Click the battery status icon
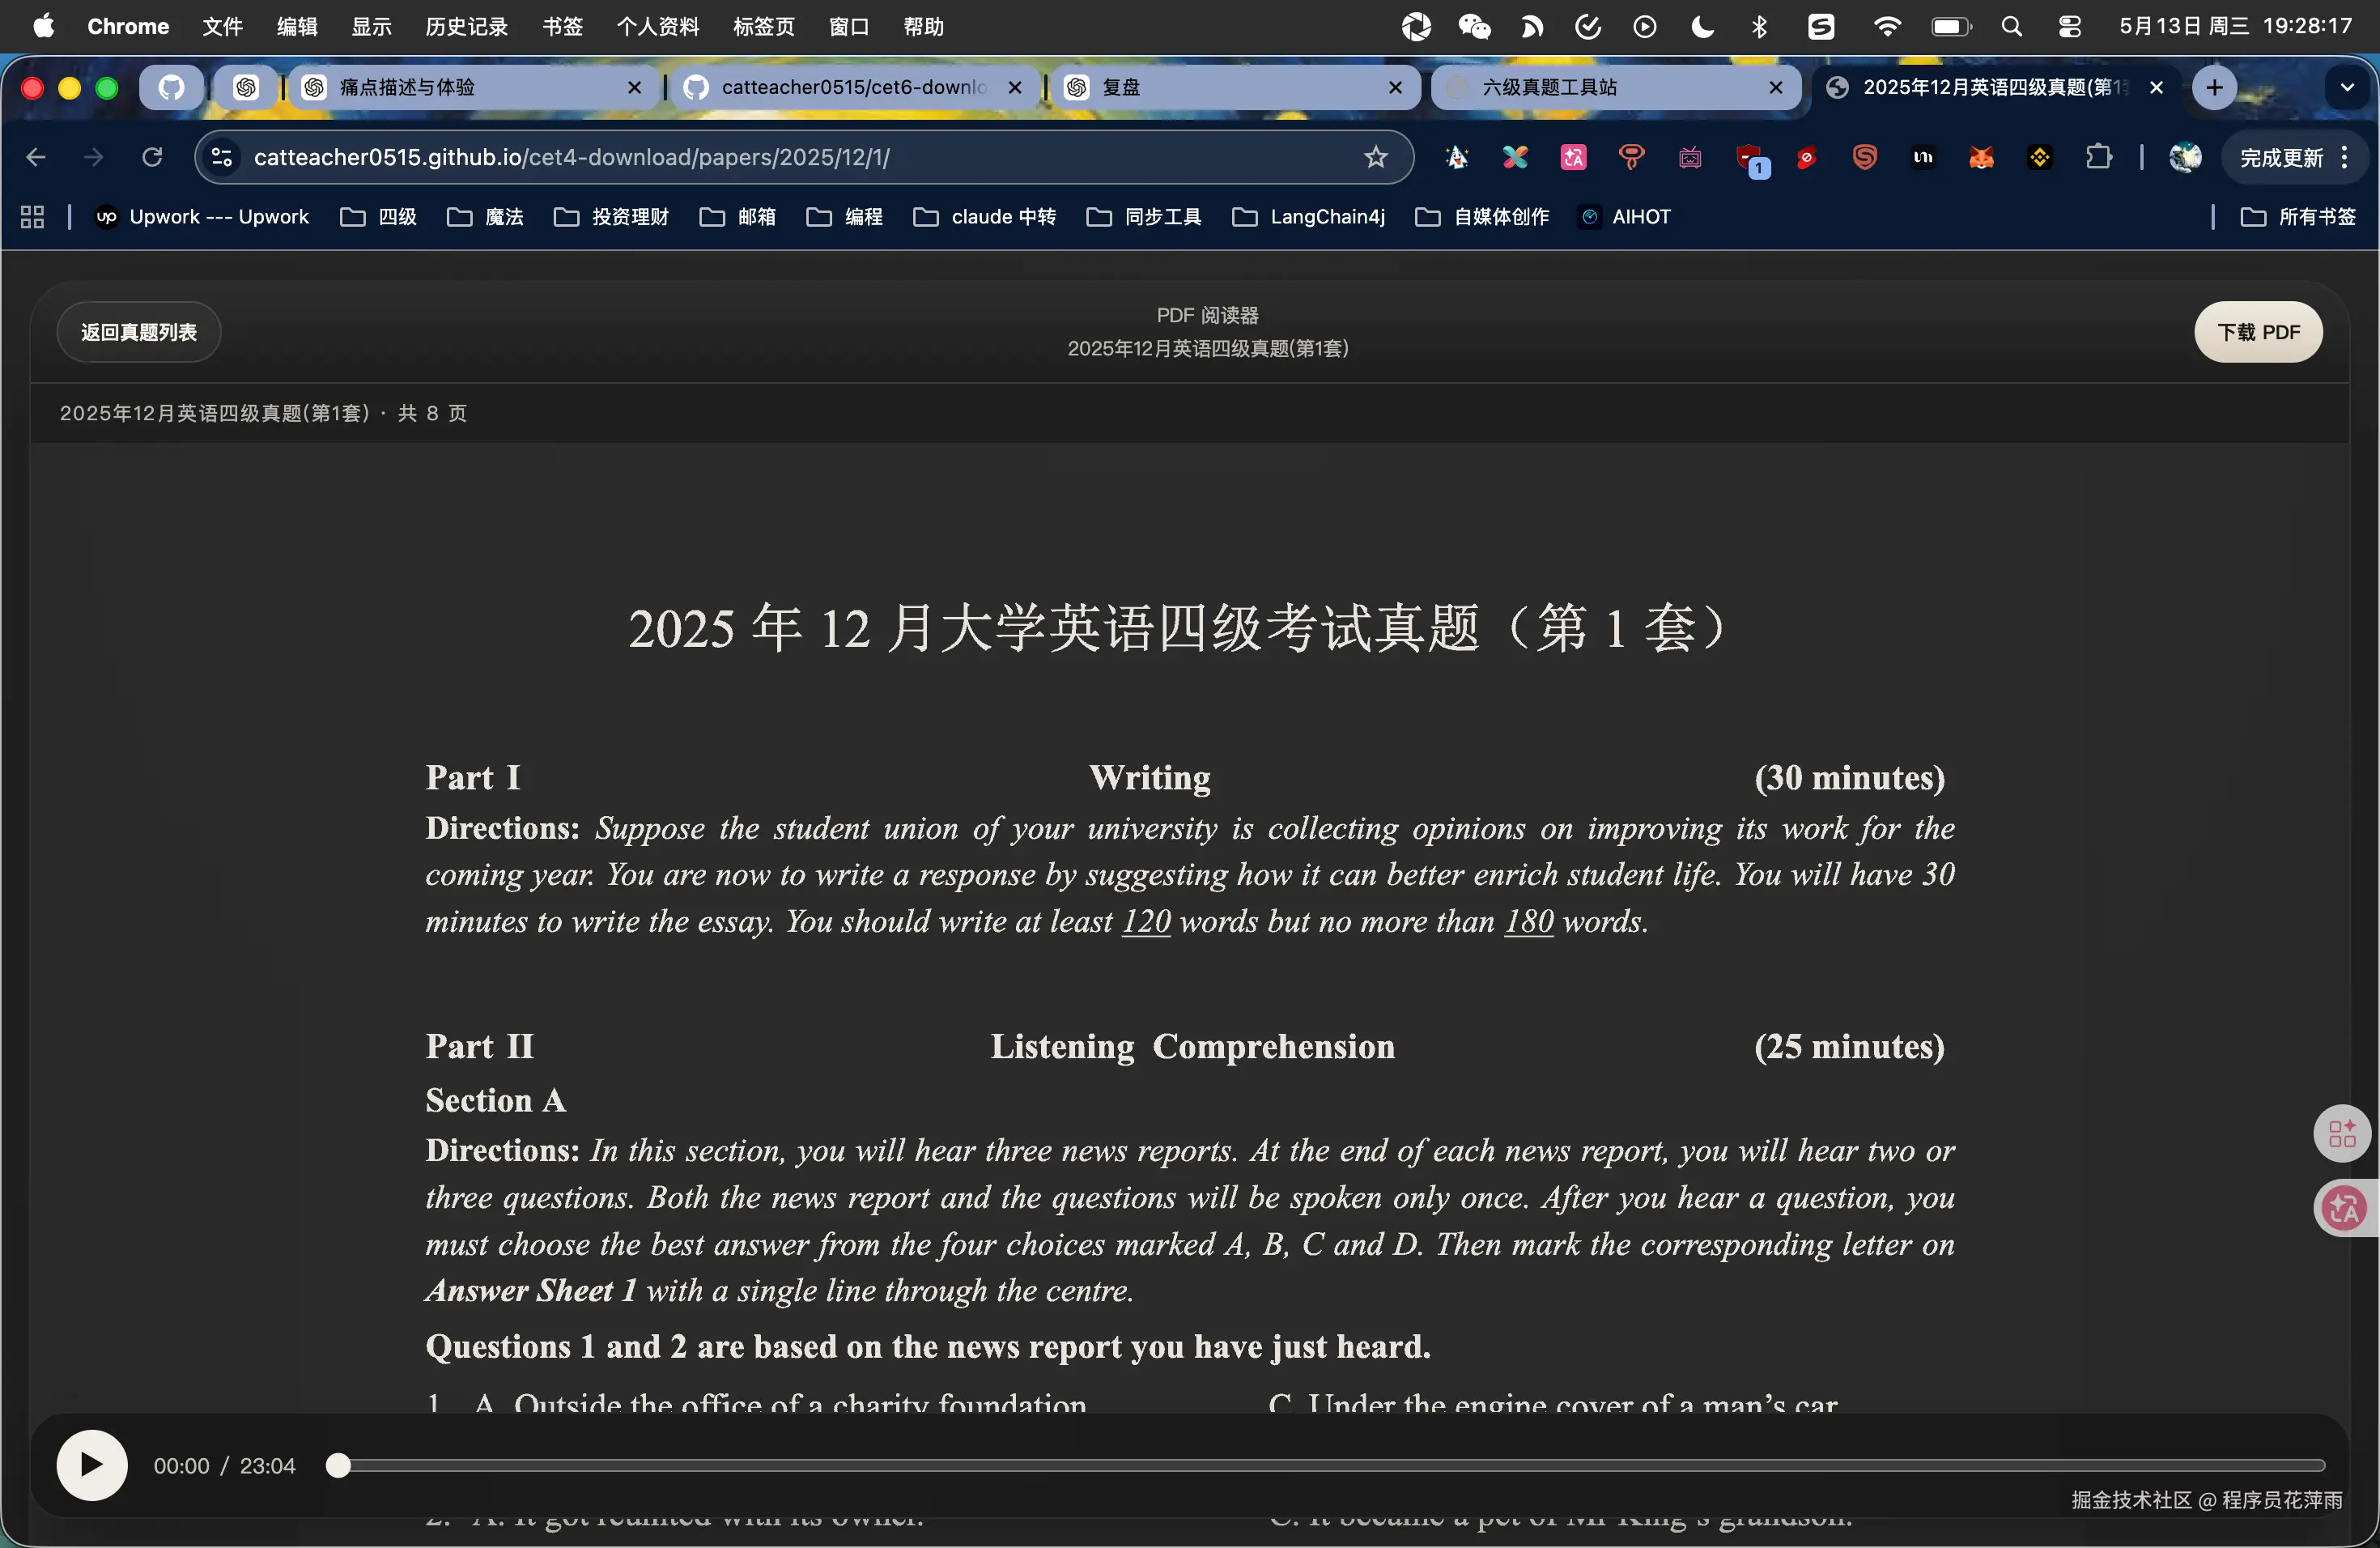2380x1548 pixels. pos(1951,26)
